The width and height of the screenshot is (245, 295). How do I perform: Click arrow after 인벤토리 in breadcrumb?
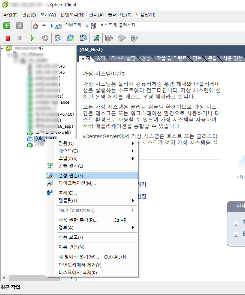click(87, 26)
